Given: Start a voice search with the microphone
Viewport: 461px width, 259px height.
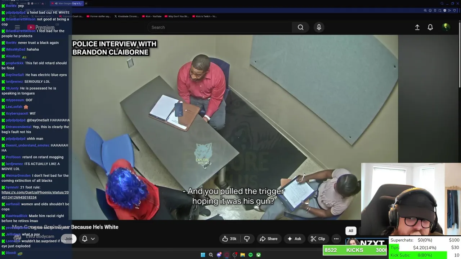Looking at the screenshot, I should point(319,27).
